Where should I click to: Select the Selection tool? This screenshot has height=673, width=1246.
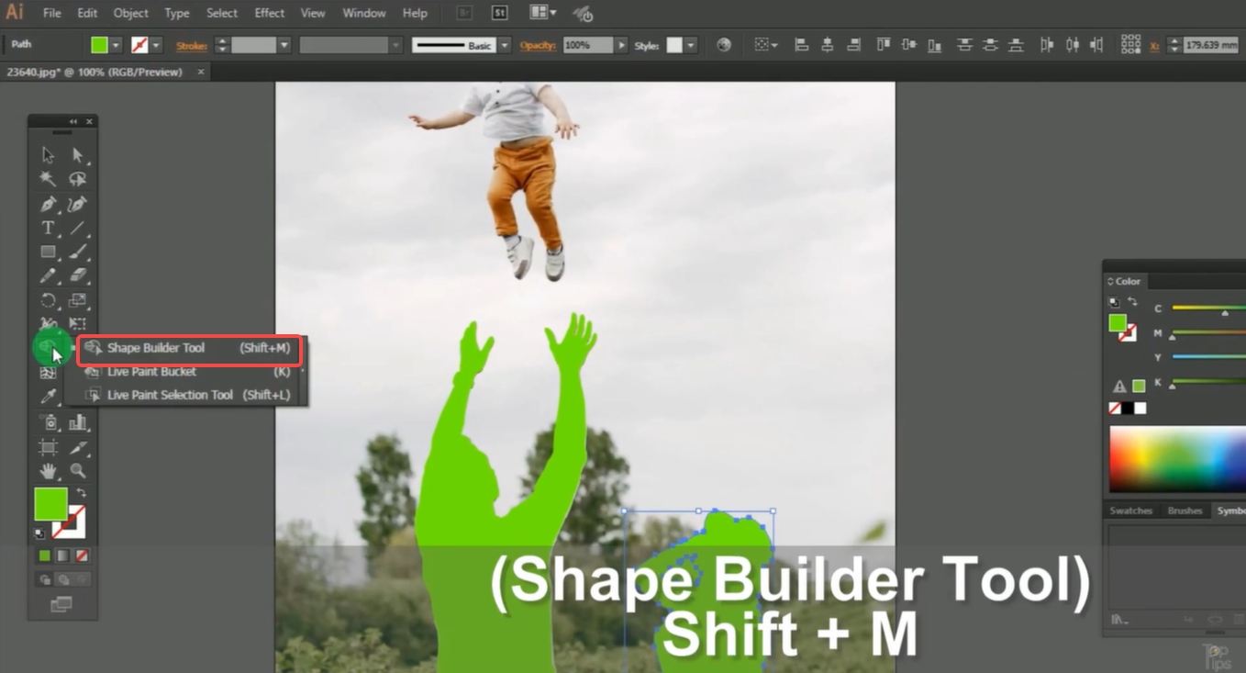point(48,154)
